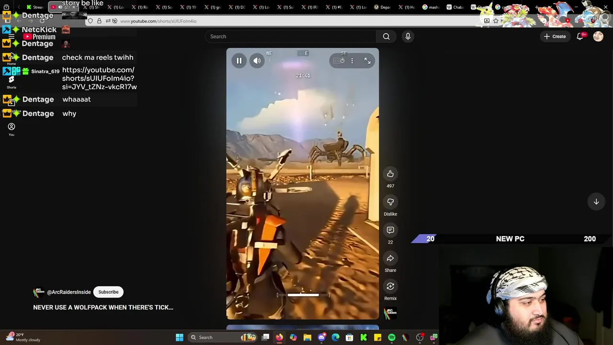Dislike the Short

point(390,202)
